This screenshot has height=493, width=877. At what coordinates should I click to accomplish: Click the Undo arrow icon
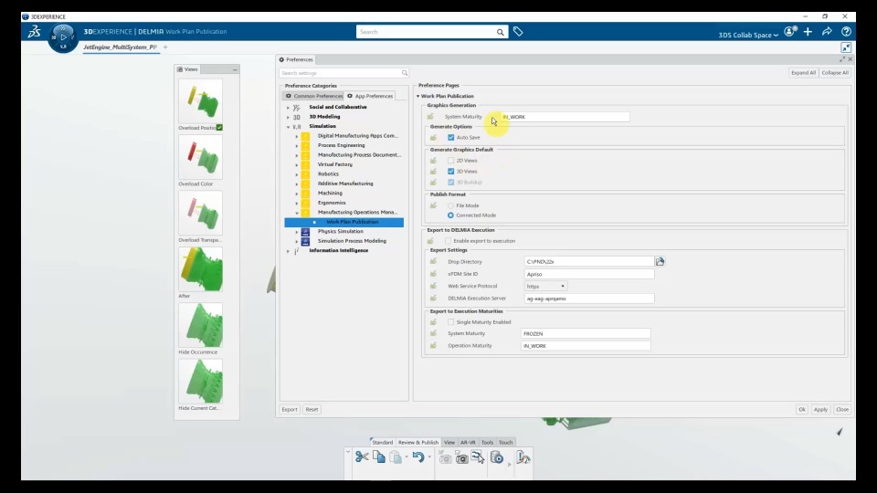[x=417, y=457]
